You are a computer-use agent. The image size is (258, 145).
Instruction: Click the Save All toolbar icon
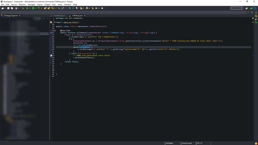12,8
